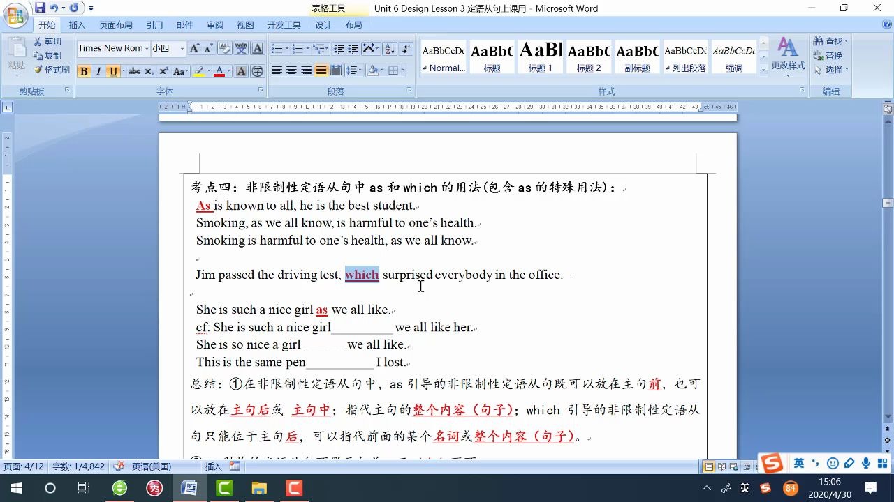The height and width of the screenshot is (502, 894).
Task: Apply strikethrough to selected text
Action: [x=134, y=71]
